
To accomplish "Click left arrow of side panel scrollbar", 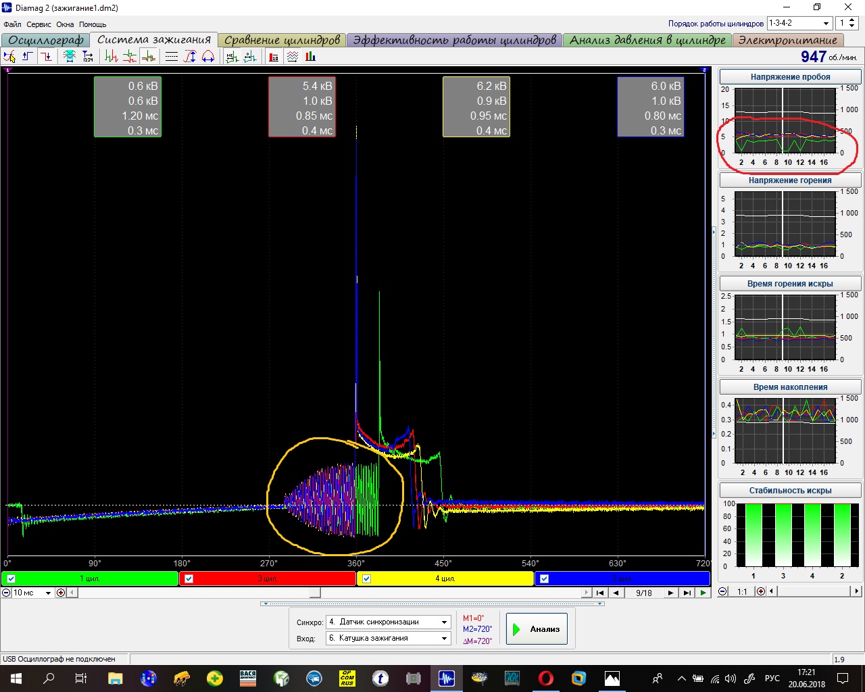I will pyautogui.click(x=772, y=591).
